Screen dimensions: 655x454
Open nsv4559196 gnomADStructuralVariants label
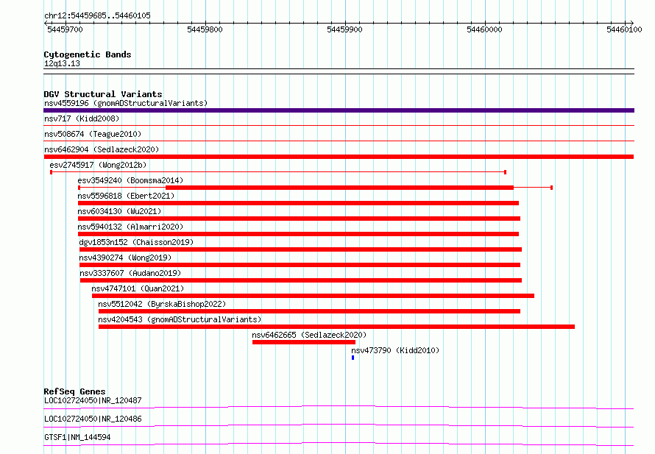[126, 103]
